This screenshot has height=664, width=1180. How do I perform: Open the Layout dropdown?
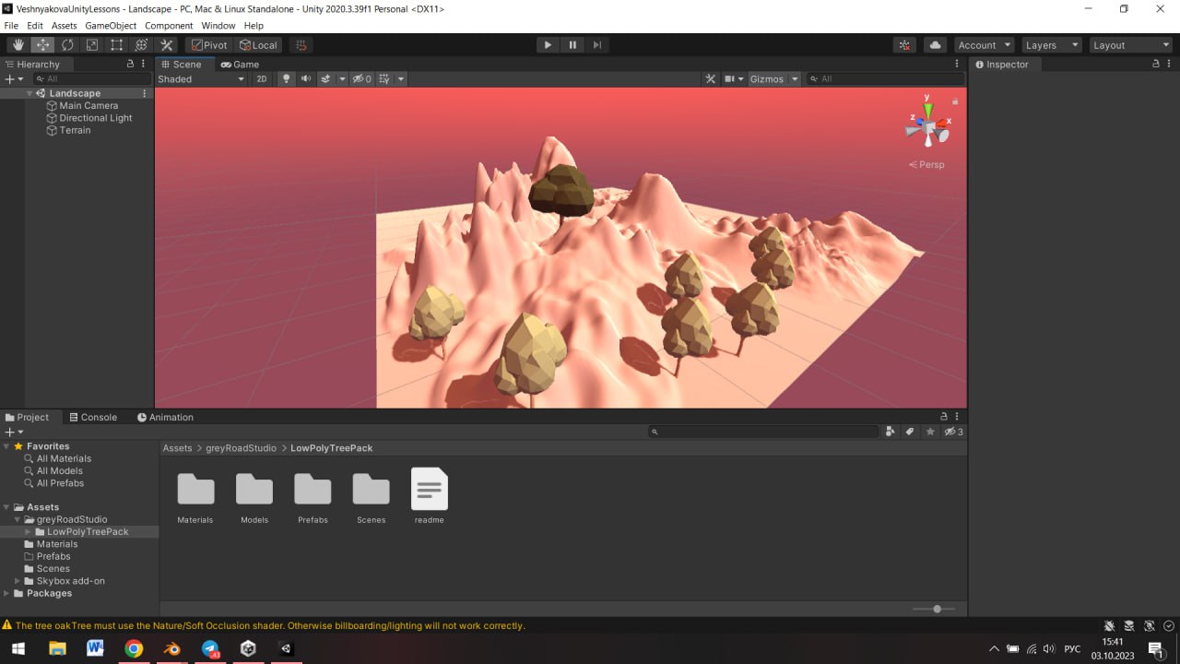tap(1130, 45)
